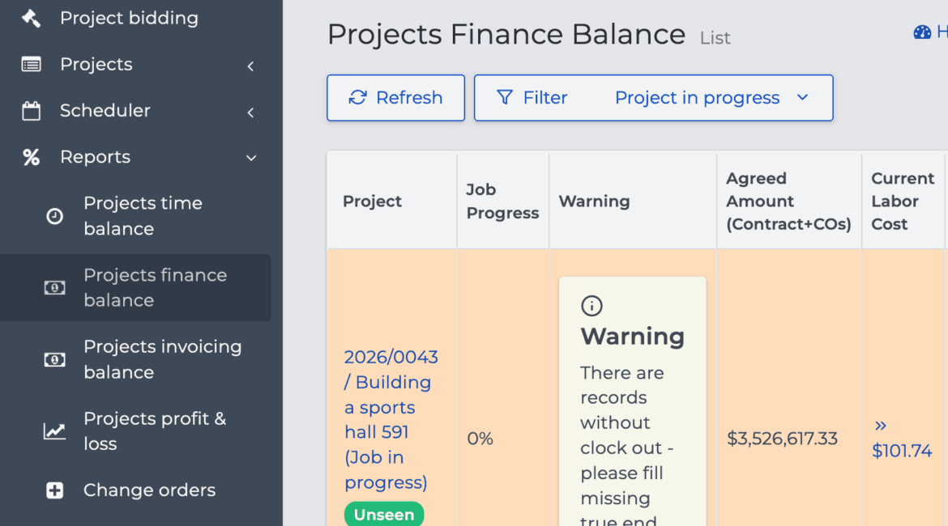This screenshot has height=526, width=948.
Task: Open the $101.74 current labor cost link
Action: (x=901, y=451)
